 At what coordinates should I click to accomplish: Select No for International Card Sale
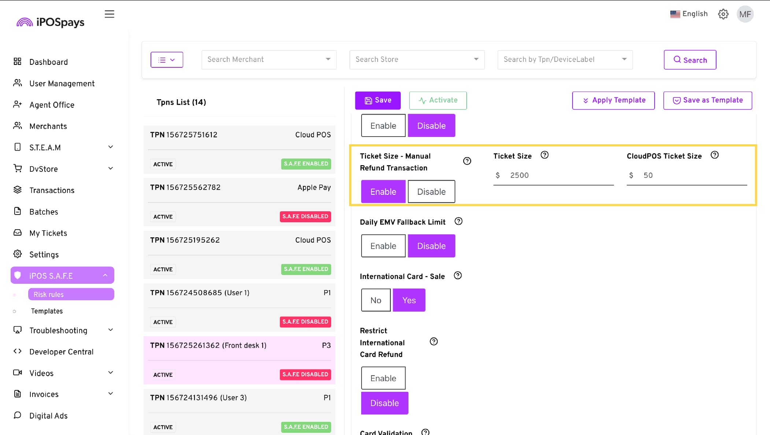(375, 300)
